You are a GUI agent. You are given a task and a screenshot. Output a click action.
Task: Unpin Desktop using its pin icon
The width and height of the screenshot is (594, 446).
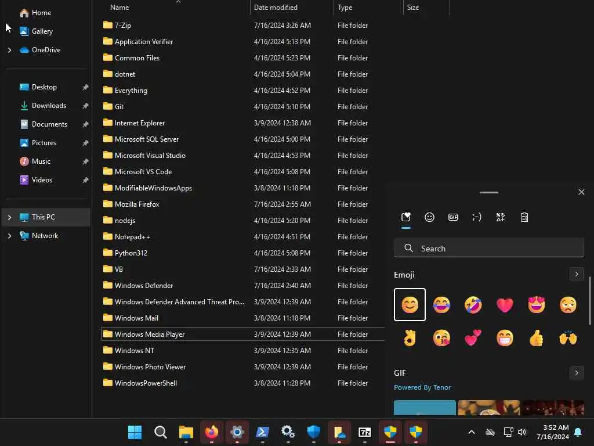point(86,87)
